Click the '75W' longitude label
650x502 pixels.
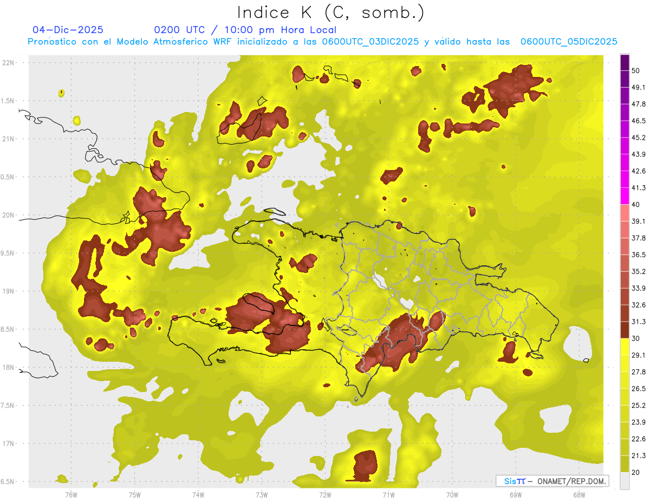(x=134, y=494)
